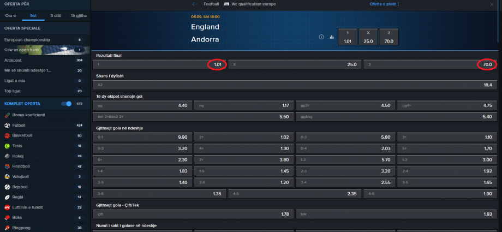
Task: Click the Wc qualification europe flag icon
Action: point(226,4)
